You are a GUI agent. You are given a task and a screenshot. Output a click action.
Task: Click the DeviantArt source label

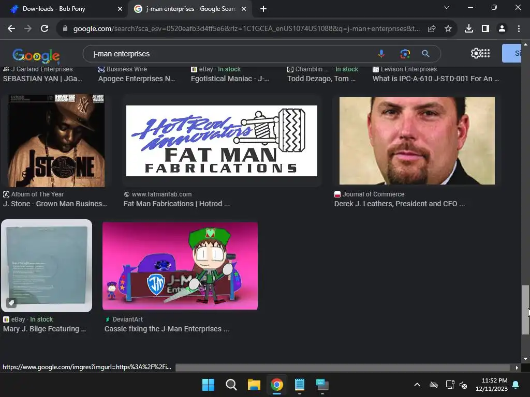127,319
